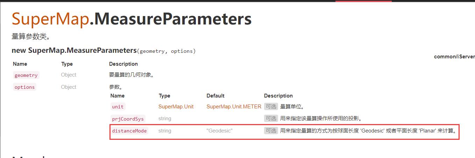This screenshot has width=475, height=158.
Task: Click the common/iServer source file label
Action: pos(454,57)
